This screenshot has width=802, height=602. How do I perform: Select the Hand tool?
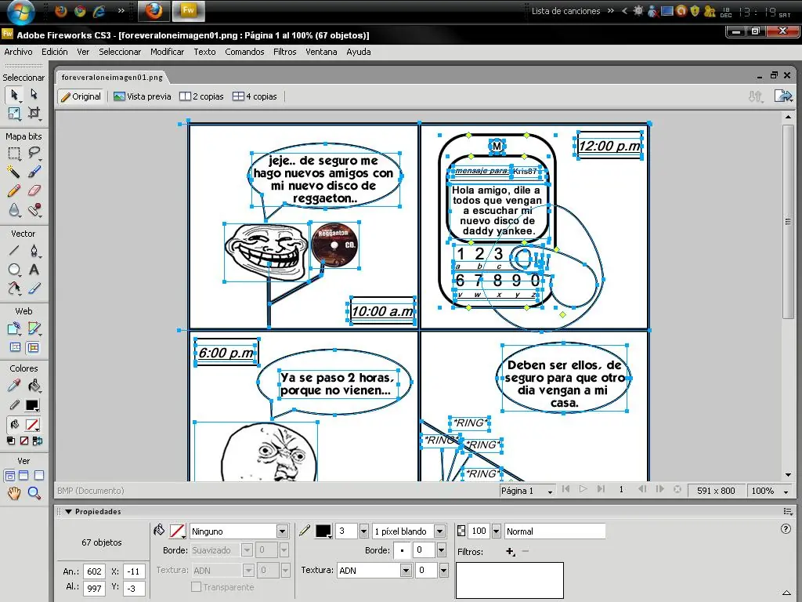(14, 493)
